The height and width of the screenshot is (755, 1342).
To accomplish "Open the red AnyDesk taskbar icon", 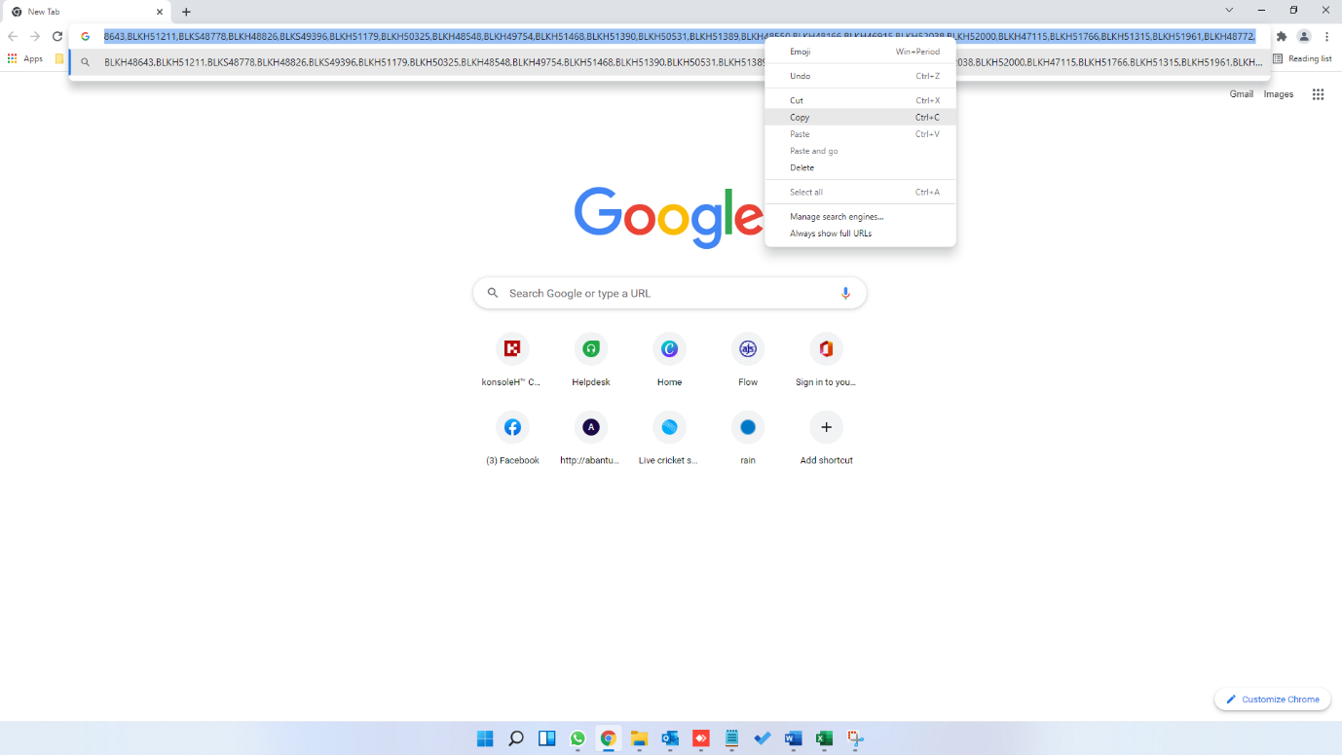I will point(701,738).
